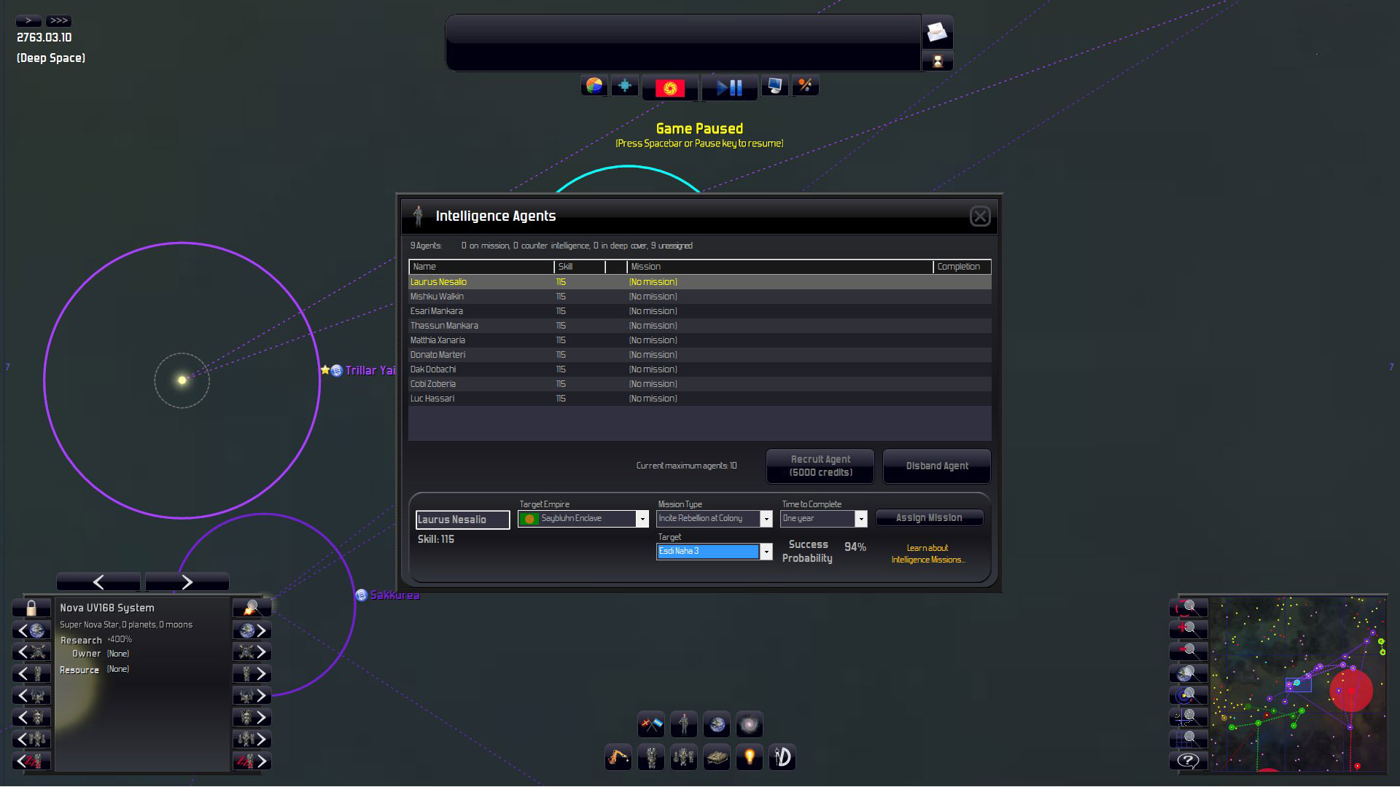
Task: Open the Diplomacy screen with crossed flags icon
Action: tap(651, 724)
